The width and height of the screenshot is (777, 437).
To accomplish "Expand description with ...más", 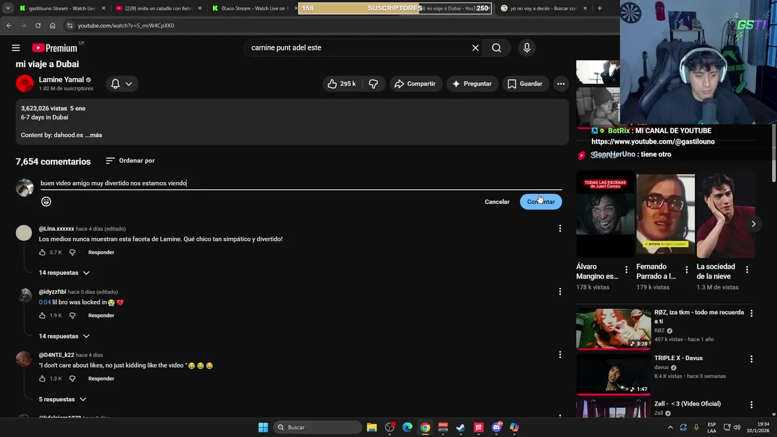I will click(x=93, y=135).
